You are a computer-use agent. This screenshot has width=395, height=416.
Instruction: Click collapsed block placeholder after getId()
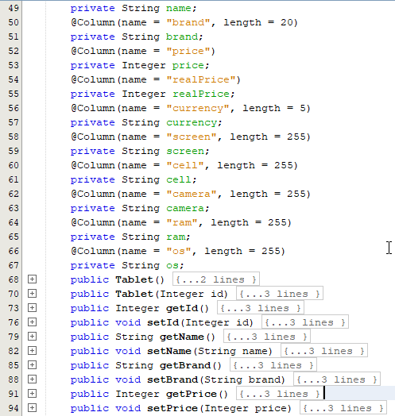coord(261,308)
